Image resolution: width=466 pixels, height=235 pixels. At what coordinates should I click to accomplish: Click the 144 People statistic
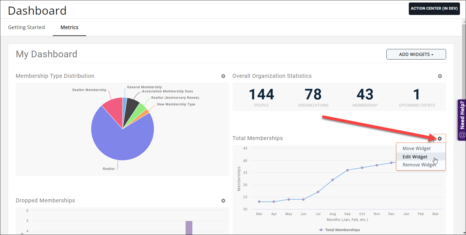pyautogui.click(x=261, y=97)
